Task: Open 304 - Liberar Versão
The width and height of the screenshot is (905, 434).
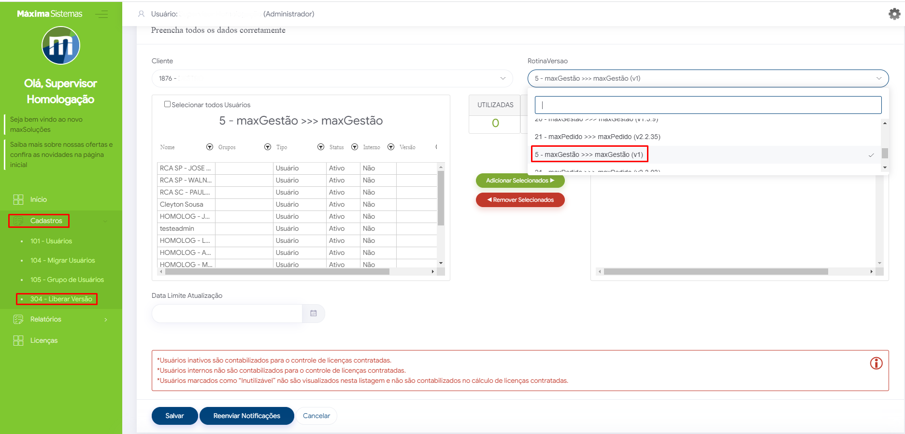Action: (x=61, y=299)
